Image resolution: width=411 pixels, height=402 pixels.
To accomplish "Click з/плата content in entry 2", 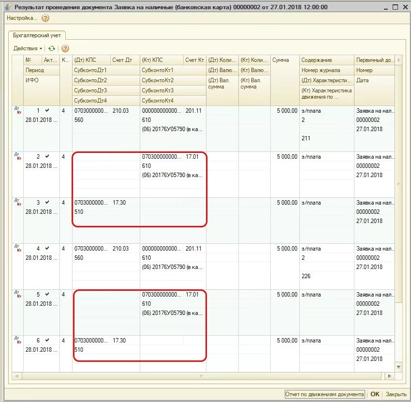I will pos(311,157).
